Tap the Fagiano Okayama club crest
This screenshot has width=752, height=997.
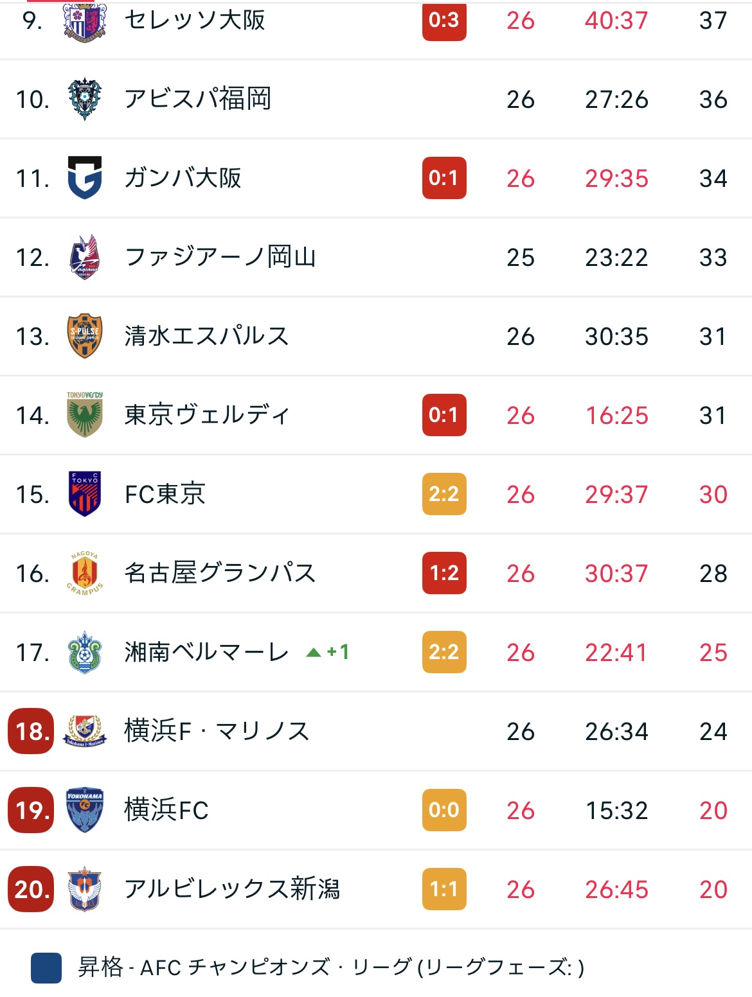tap(84, 257)
